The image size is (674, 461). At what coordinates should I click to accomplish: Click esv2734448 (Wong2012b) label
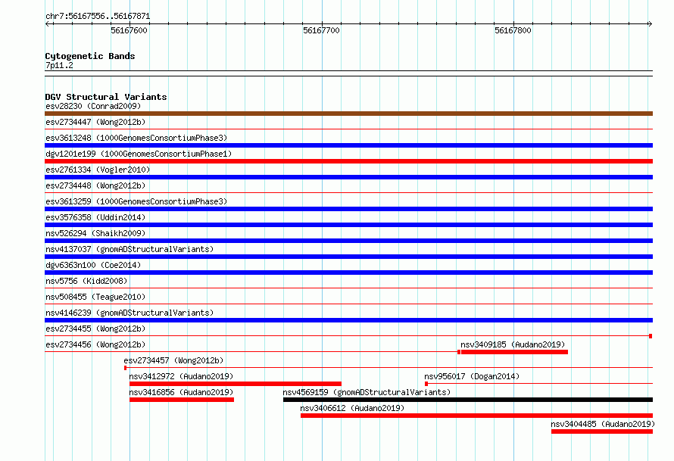point(95,185)
